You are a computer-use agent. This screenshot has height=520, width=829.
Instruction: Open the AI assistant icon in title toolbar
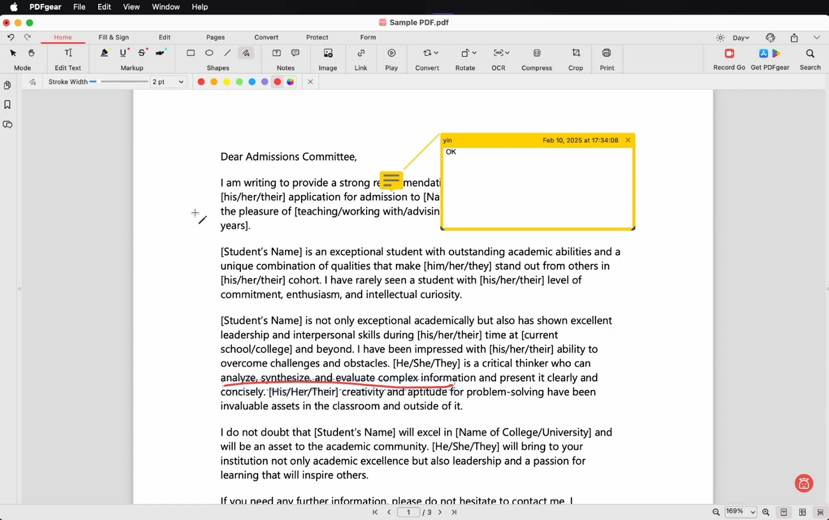click(770, 38)
